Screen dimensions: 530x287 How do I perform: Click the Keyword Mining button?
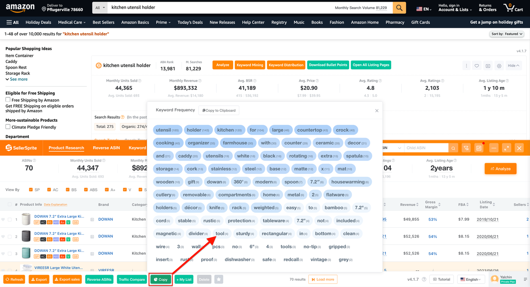tap(250, 65)
